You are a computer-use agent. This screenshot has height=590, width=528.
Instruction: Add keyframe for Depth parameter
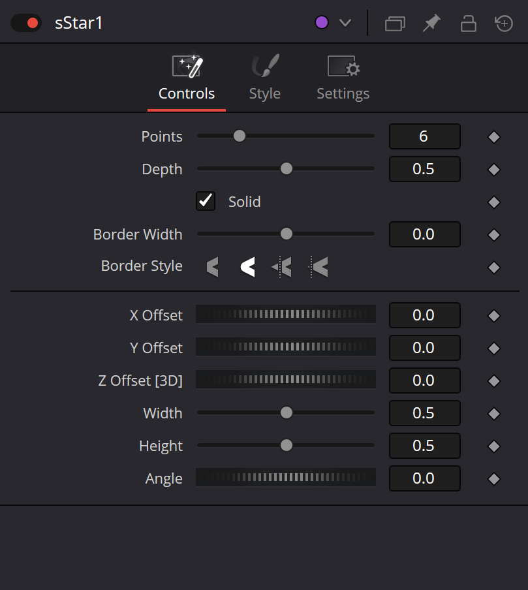coord(494,170)
